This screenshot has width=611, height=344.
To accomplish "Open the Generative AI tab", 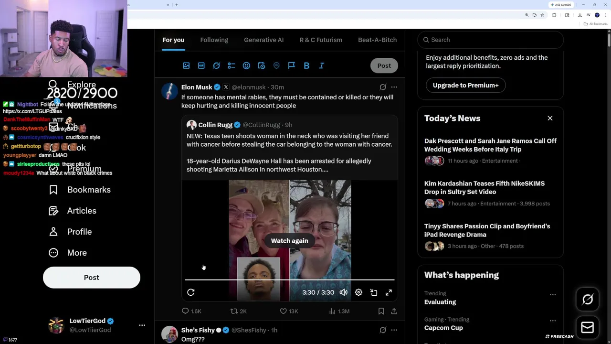I will click(264, 40).
